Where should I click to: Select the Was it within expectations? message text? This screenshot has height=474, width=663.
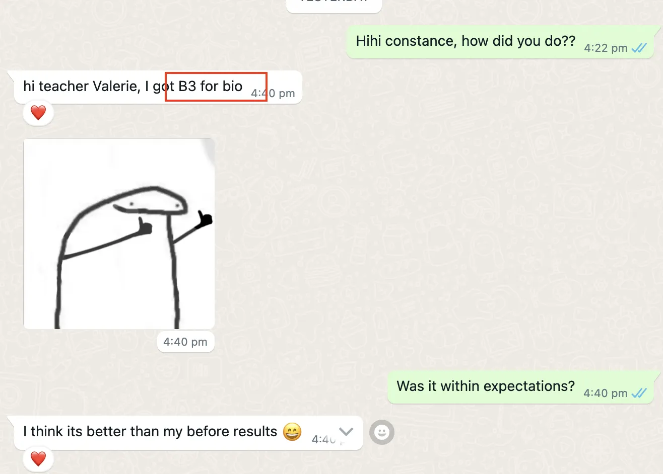click(486, 386)
